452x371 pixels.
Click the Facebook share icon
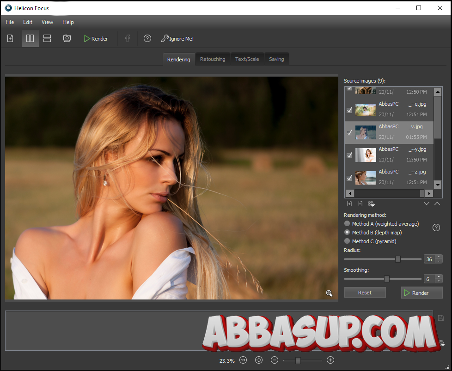coord(128,38)
